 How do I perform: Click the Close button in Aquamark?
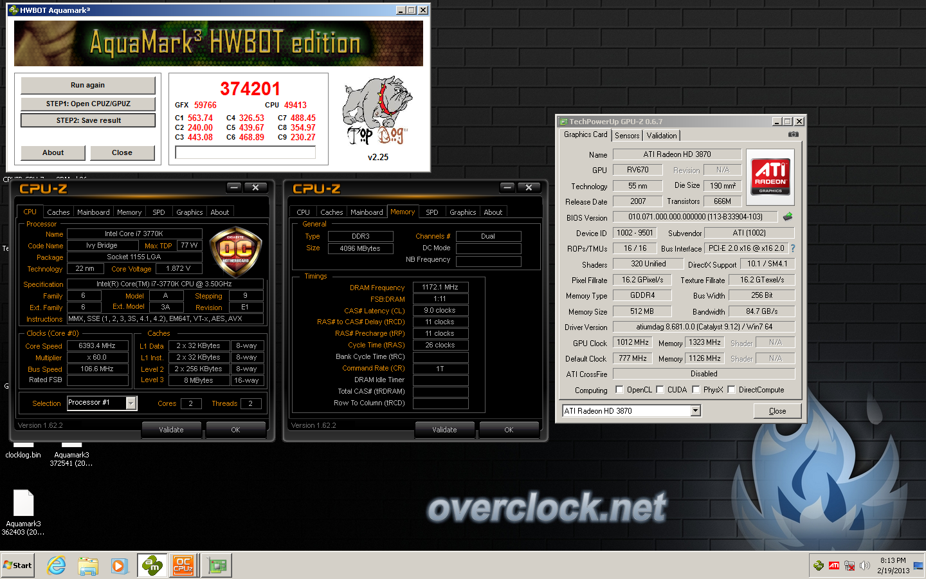pos(122,152)
